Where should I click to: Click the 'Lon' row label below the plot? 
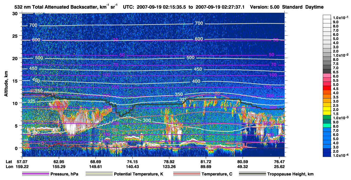point(9,167)
